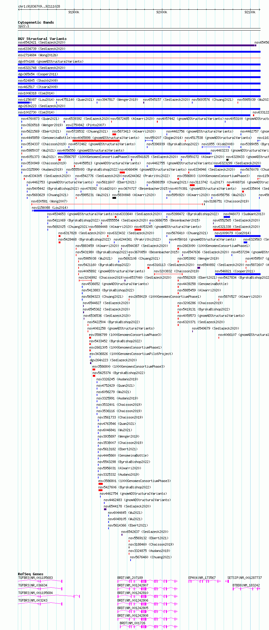The width and height of the screenshot is (269, 630).
Task: Click nsv3203832 (Chaisson2019) label
Action: pyautogui.click(x=176, y=271)
